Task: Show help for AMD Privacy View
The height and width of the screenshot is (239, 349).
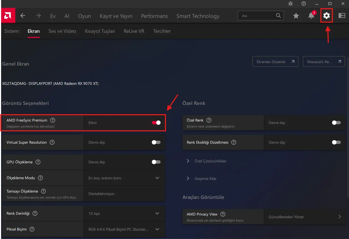Action: click(223, 214)
